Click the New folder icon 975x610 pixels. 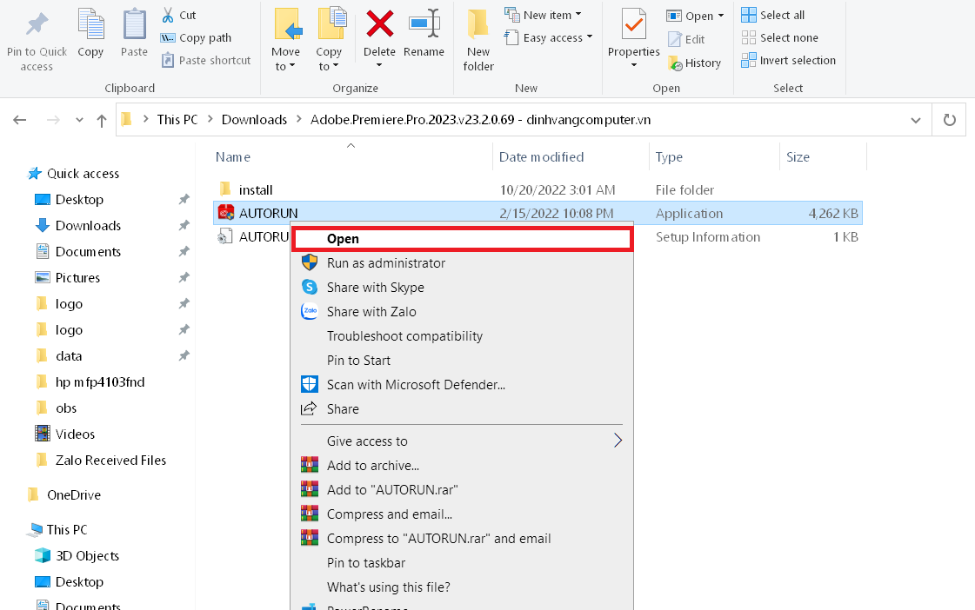478,25
